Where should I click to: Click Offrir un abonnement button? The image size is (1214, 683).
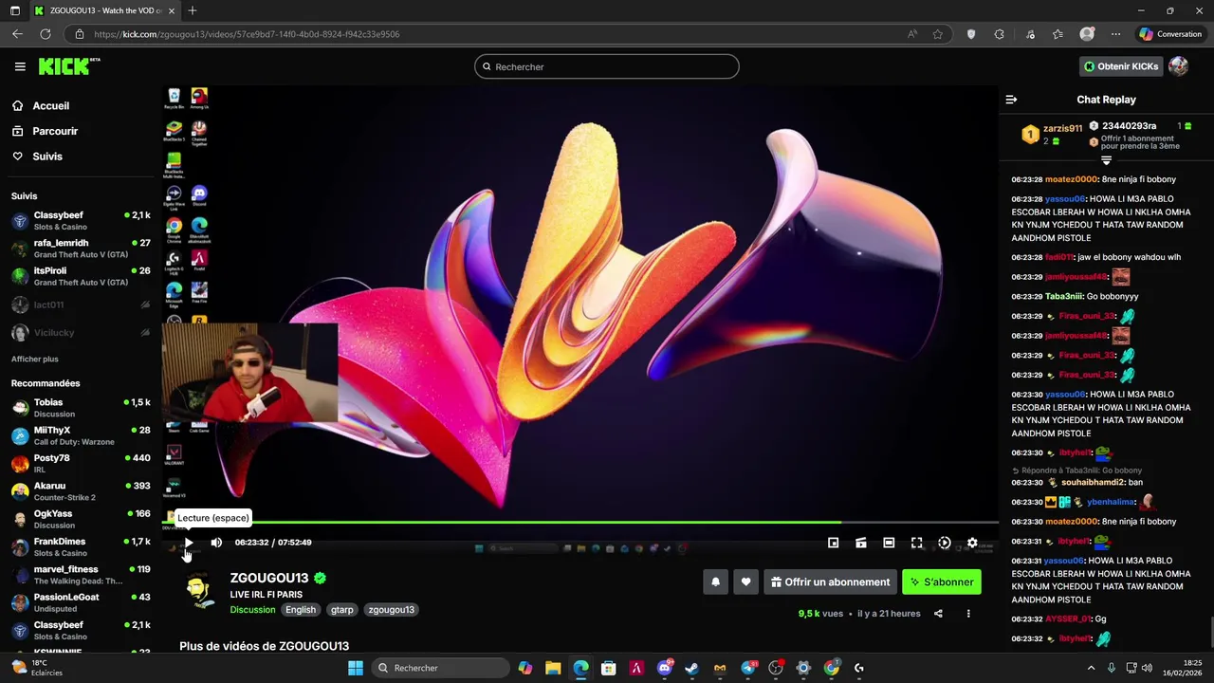click(x=830, y=582)
